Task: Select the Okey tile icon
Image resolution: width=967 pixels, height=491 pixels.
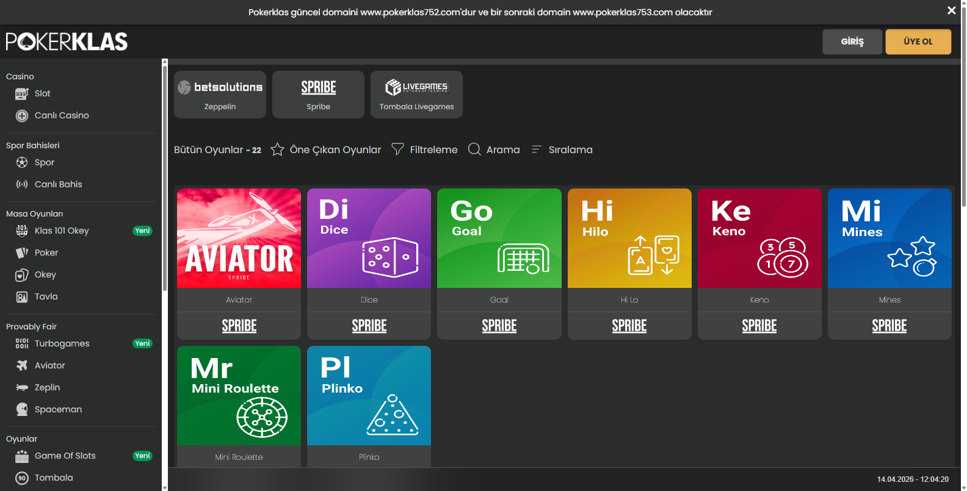Action: pyautogui.click(x=22, y=275)
